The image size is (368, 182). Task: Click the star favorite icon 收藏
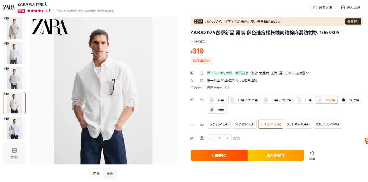[312, 153]
